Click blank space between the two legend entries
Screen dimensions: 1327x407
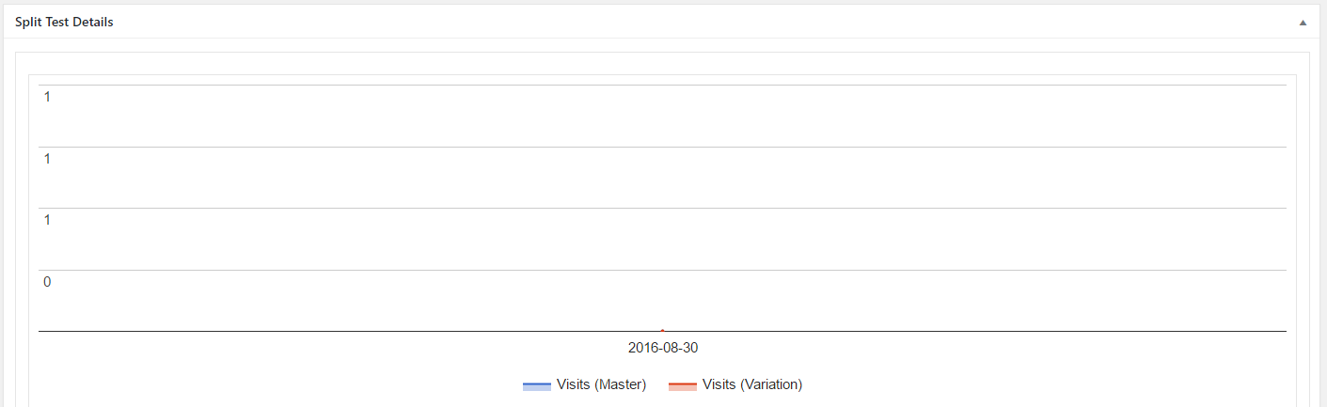(x=657, y=385)
